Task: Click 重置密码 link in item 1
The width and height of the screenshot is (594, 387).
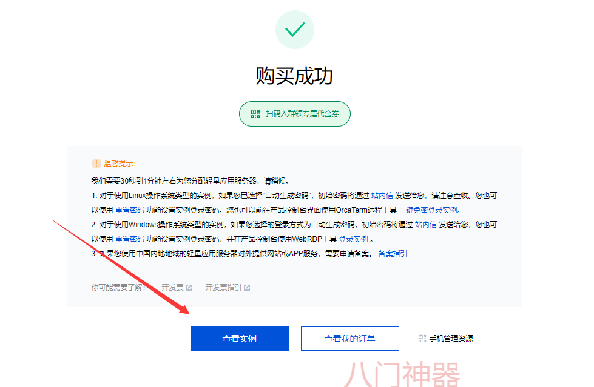Action: point(130,210)
